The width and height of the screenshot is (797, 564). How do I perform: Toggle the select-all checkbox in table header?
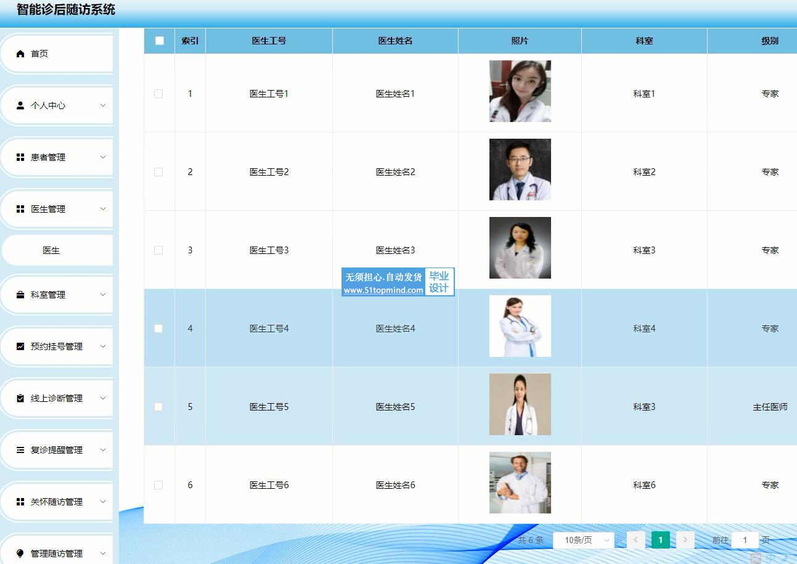point(160,41)
